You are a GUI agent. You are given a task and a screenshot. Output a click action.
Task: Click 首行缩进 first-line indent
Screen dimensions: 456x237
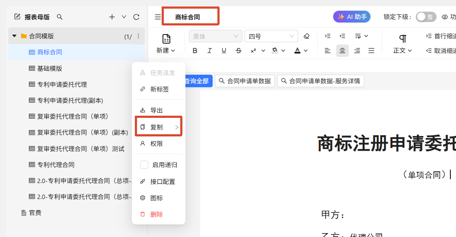441,36
